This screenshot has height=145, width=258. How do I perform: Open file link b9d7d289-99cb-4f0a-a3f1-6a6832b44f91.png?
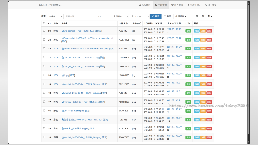click(x=86, y=49)
